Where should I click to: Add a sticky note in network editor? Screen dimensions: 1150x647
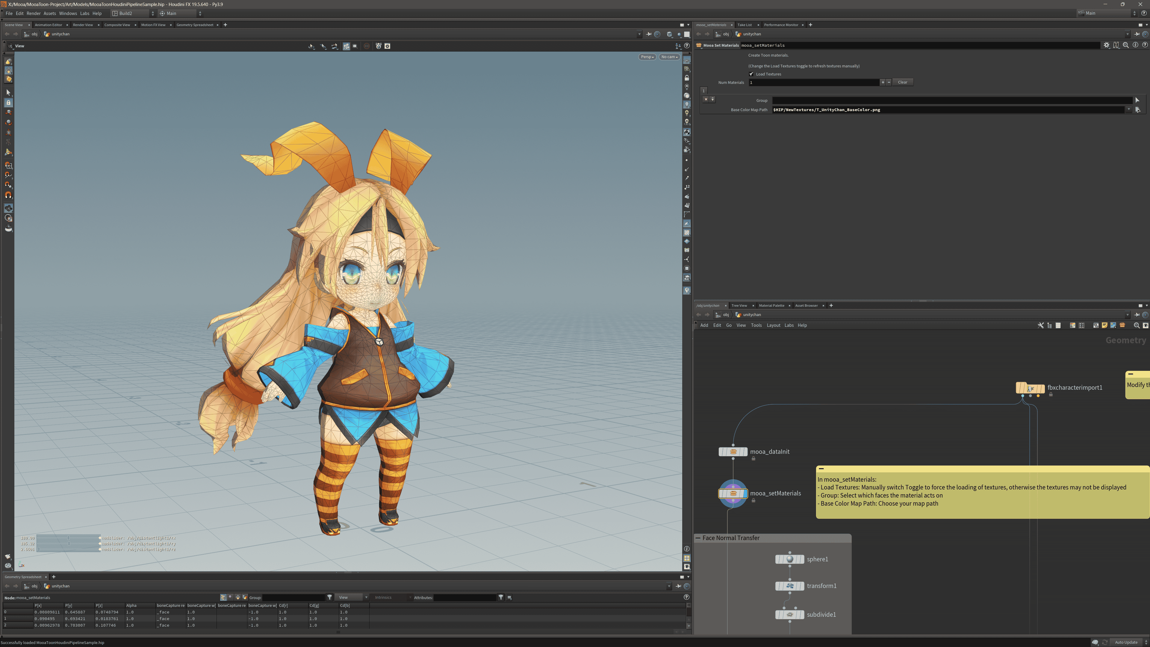1104,325
